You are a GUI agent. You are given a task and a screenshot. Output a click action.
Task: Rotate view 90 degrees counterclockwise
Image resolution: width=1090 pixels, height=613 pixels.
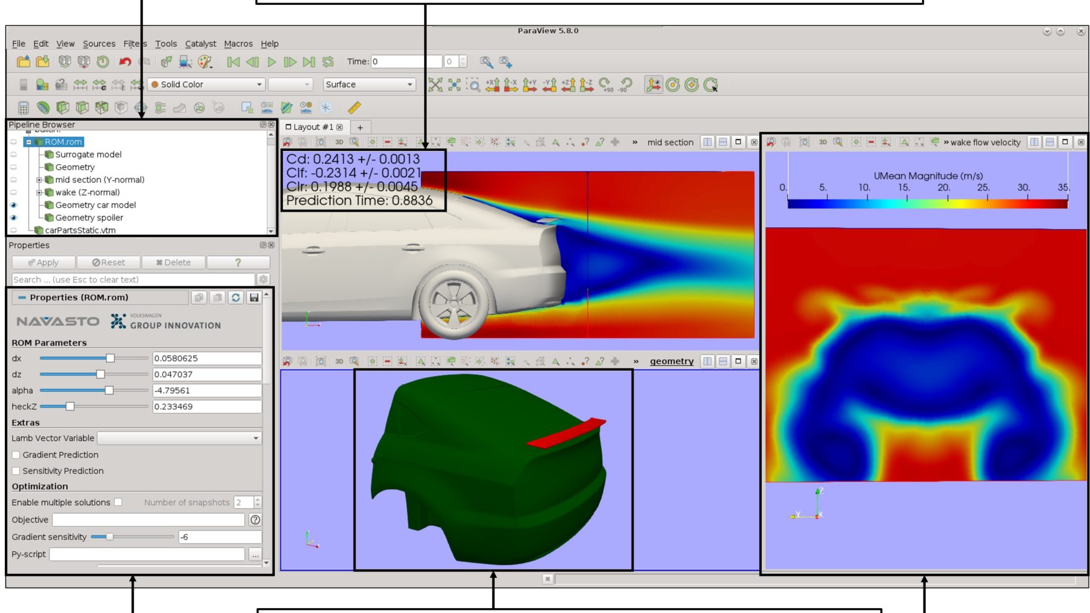(626, 85)
